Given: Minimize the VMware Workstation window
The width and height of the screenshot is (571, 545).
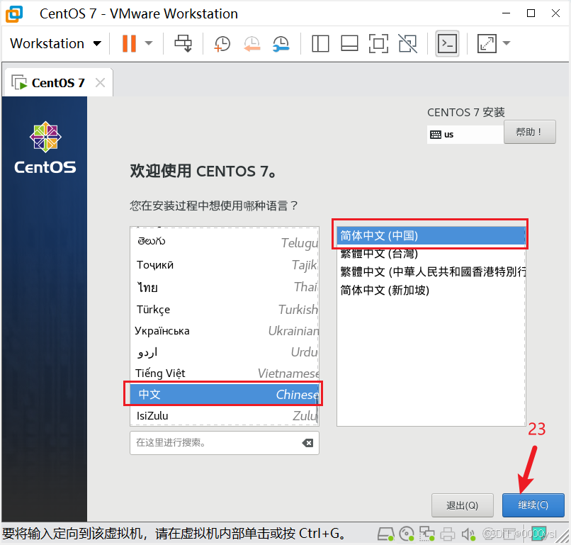Looking at the screenshot, I should [507, 13].
